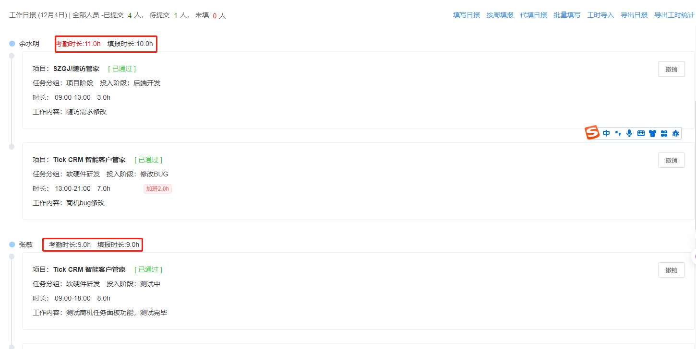Screen dimensions: 696x349
Task: Click 撤销 on 张敏's Tick CRM entry
Action: (x=672, y=270)
